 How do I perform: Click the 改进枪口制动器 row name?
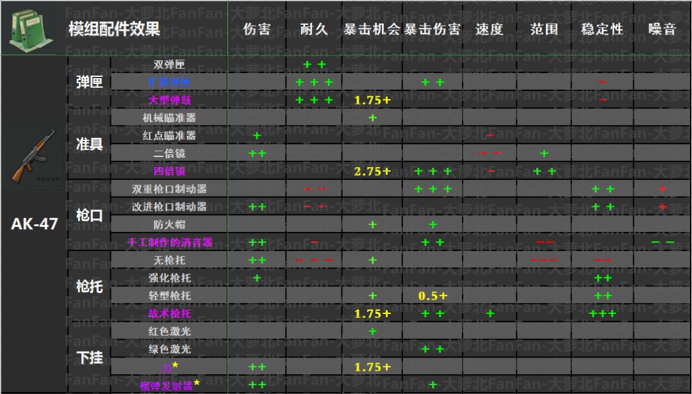169,206
